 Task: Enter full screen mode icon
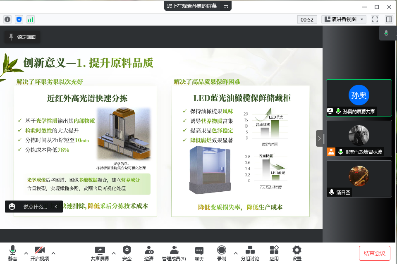pyautogui.click(x=375, y=19)
